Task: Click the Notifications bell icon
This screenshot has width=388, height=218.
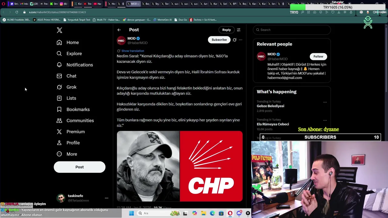Action: (x=59, y=65)
